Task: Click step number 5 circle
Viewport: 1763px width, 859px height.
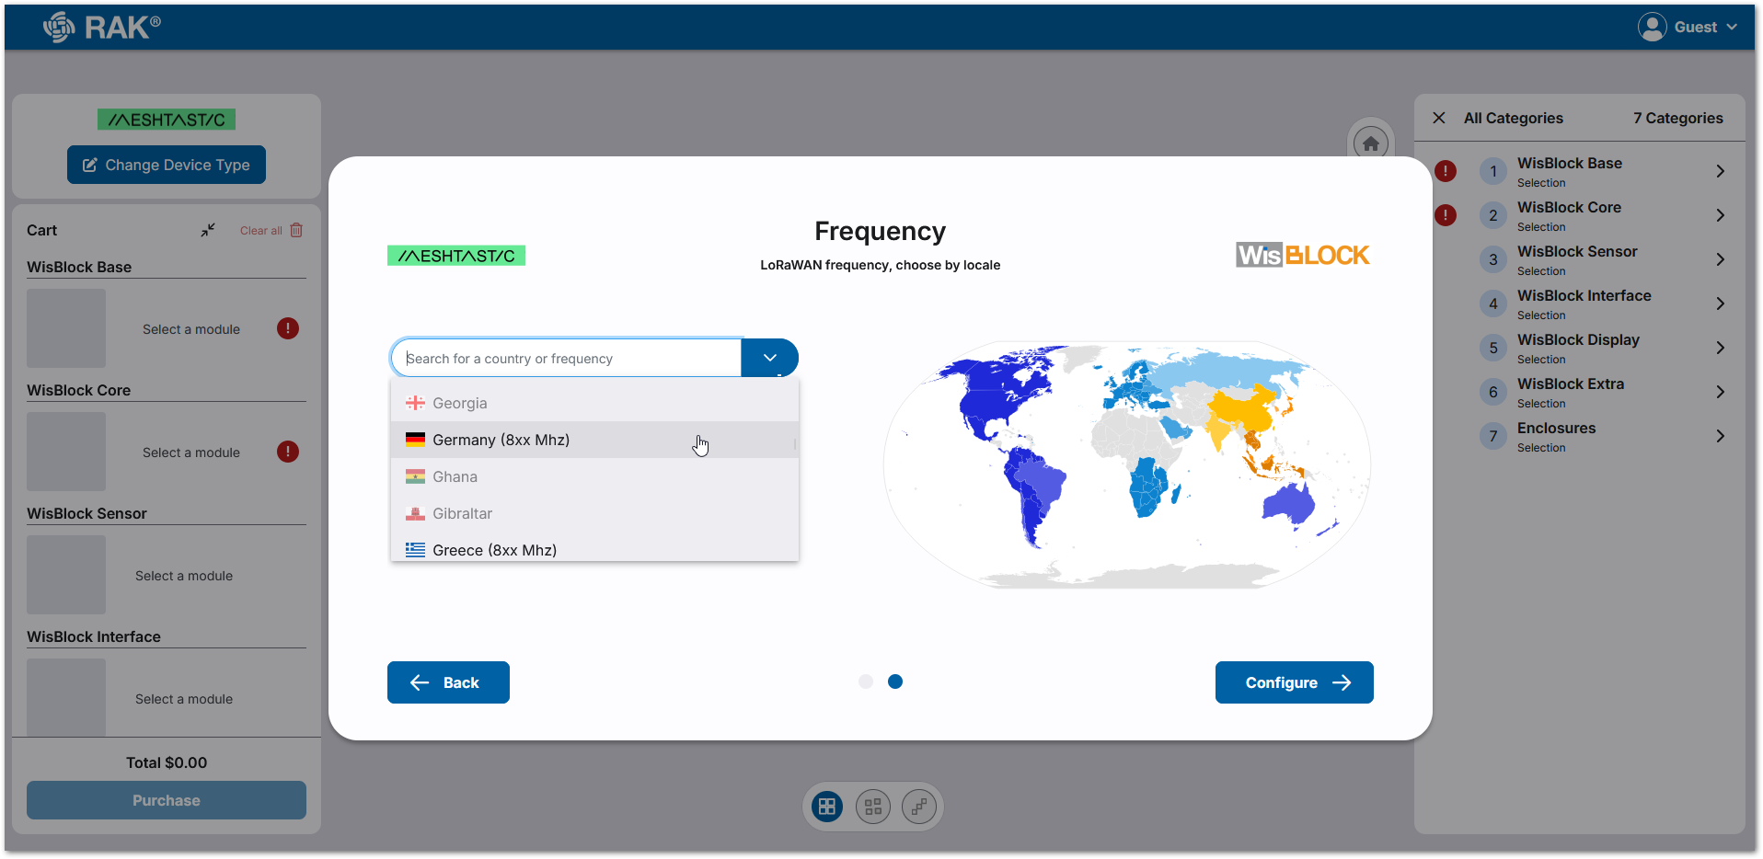Action: (x=1493, y=348)
